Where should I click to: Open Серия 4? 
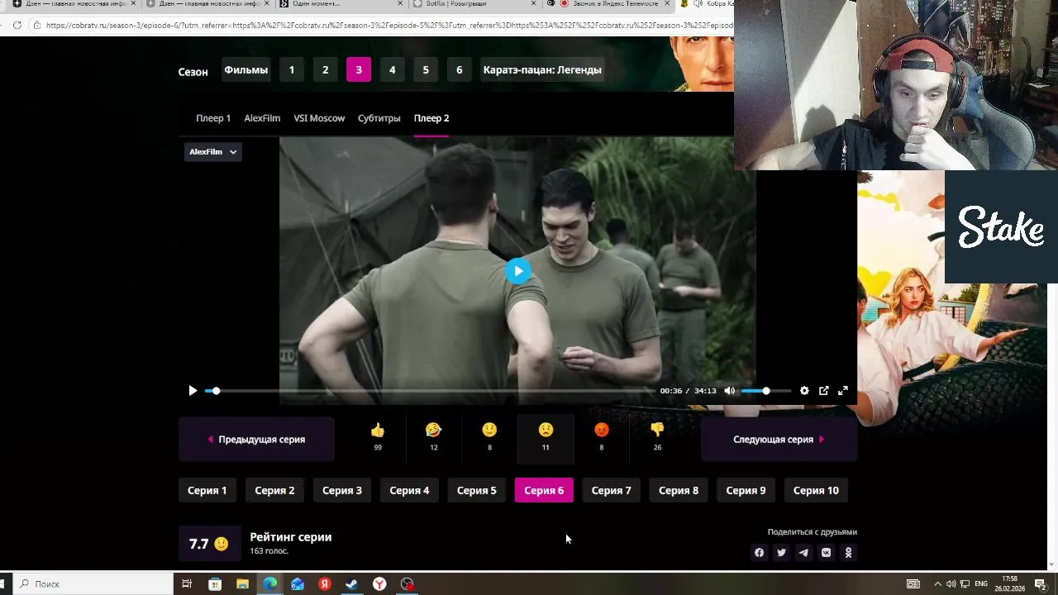409,491
